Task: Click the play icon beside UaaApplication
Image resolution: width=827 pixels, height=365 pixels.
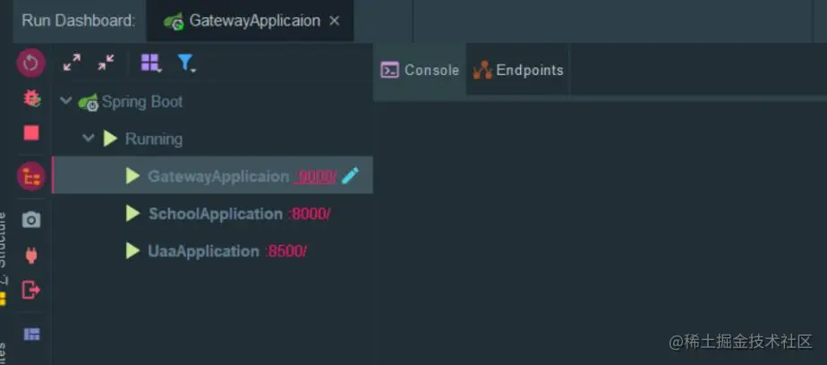Action: pos(132,250)
